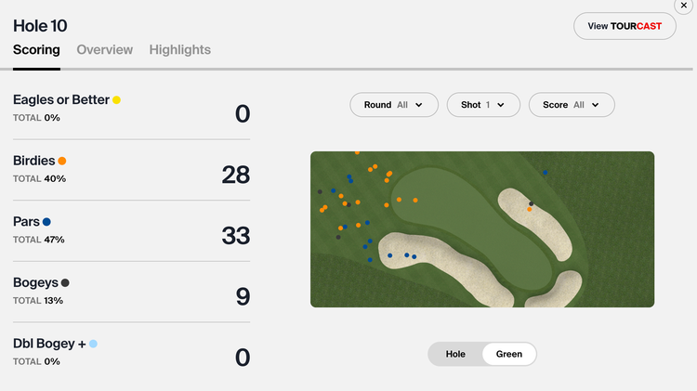
Task: Open the Round filter dropdown
Action: [x=394, y=105]
